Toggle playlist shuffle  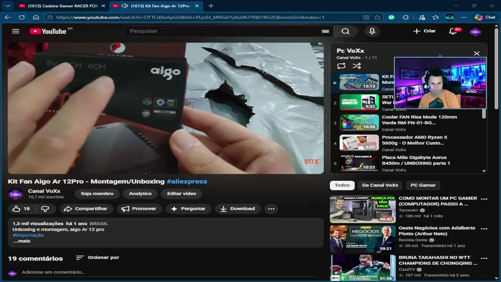pyautogui.click(x=356, y=66)
